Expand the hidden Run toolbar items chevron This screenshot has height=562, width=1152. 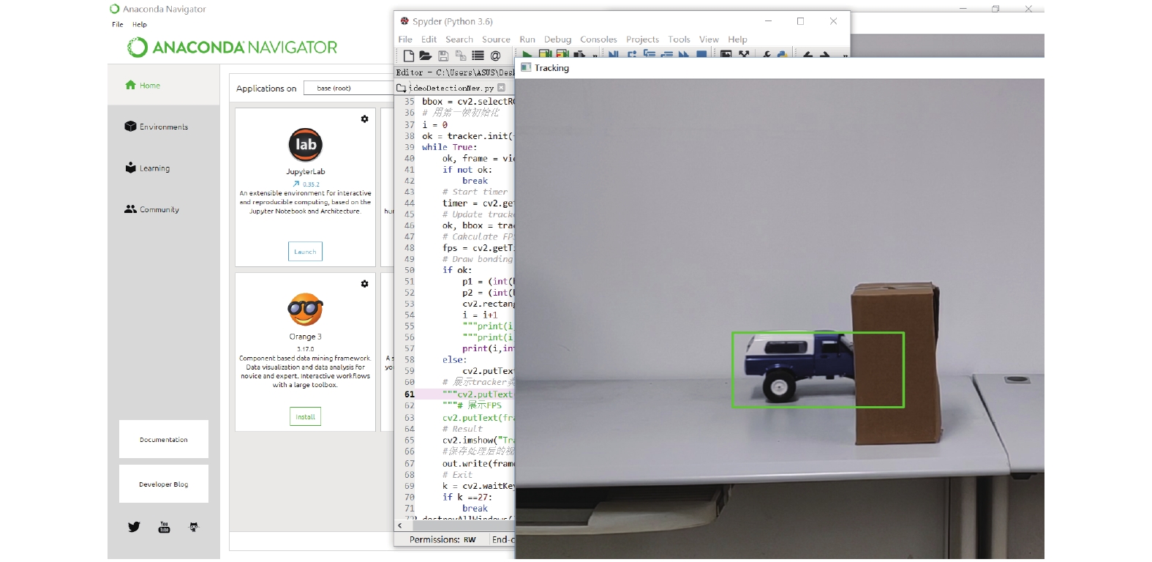coord(595,56)
